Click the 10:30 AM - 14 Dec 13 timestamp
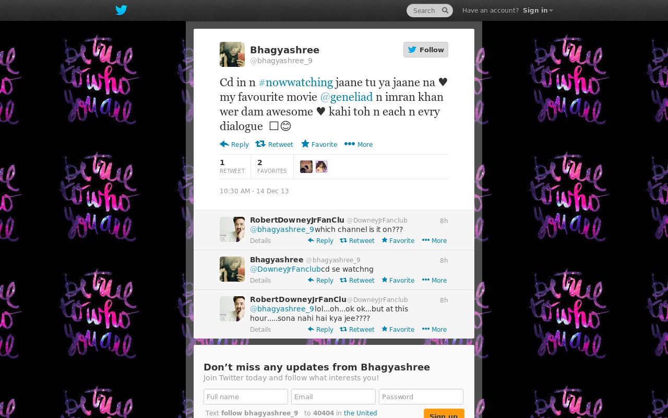668x418 pixels. [x=254, y=191]
